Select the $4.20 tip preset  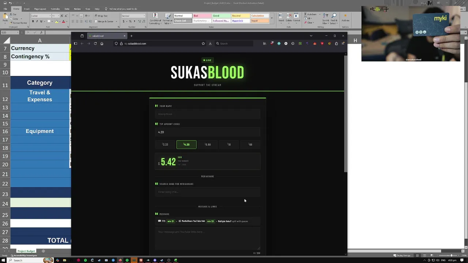pyautogui.click(x=186, y=145)
